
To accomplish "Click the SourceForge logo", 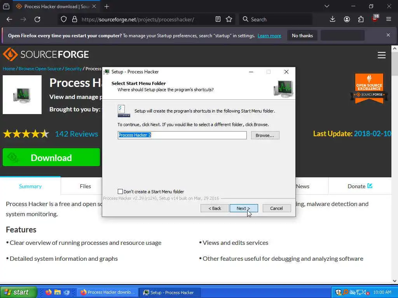I will [x=46, y=54].
